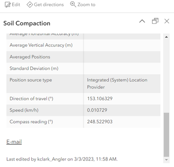The width and height of the screenshot is (174, 167).
Task: Click the Edit text label
Action: click(16, 5)
